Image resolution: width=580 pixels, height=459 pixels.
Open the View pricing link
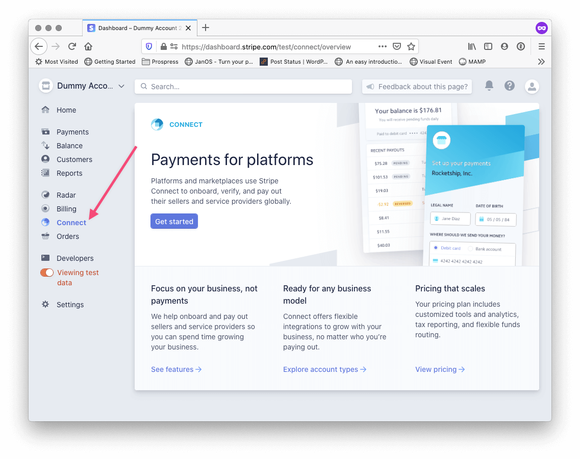pyautogui.click(x=436, y=369)
